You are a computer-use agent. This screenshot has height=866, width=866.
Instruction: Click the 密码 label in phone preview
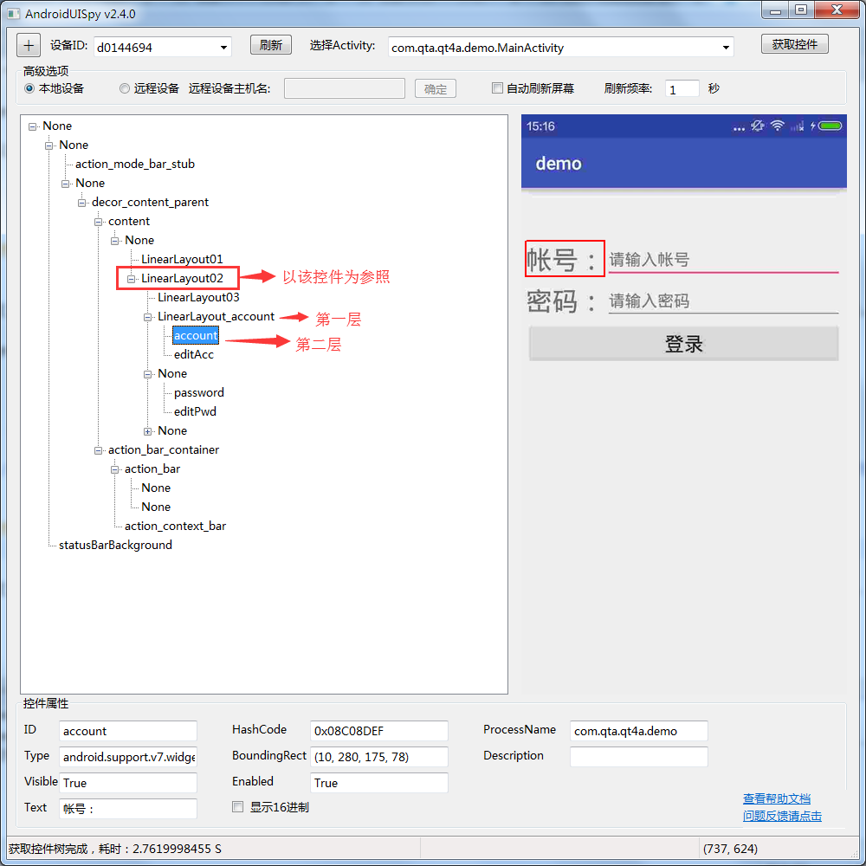pos(562,301)
